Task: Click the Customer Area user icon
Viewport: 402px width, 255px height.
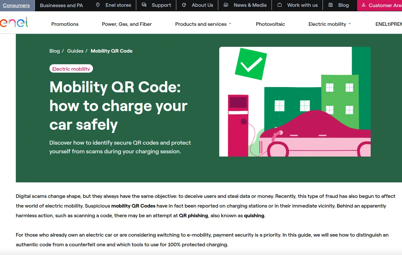Action: point(364,5)
